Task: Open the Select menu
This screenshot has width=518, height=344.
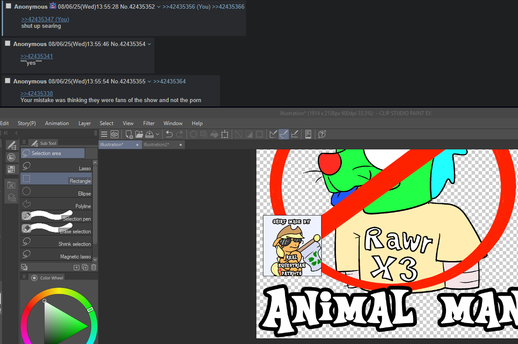Action: pyautogui.click(x=106, y=123)
